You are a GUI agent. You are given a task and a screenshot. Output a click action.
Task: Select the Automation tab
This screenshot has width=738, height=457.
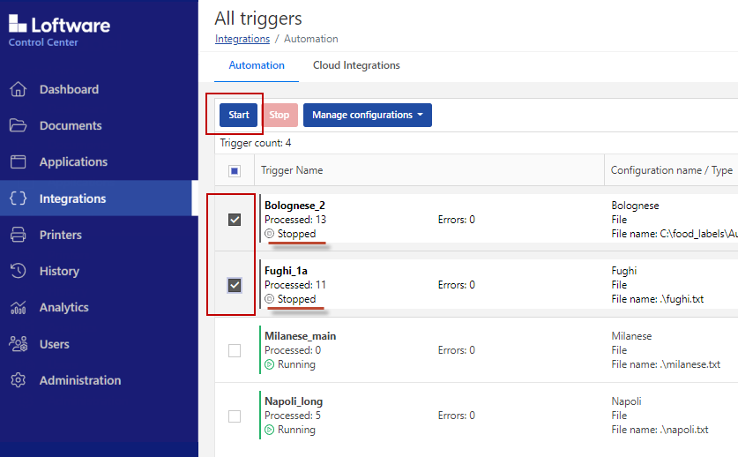257,65
